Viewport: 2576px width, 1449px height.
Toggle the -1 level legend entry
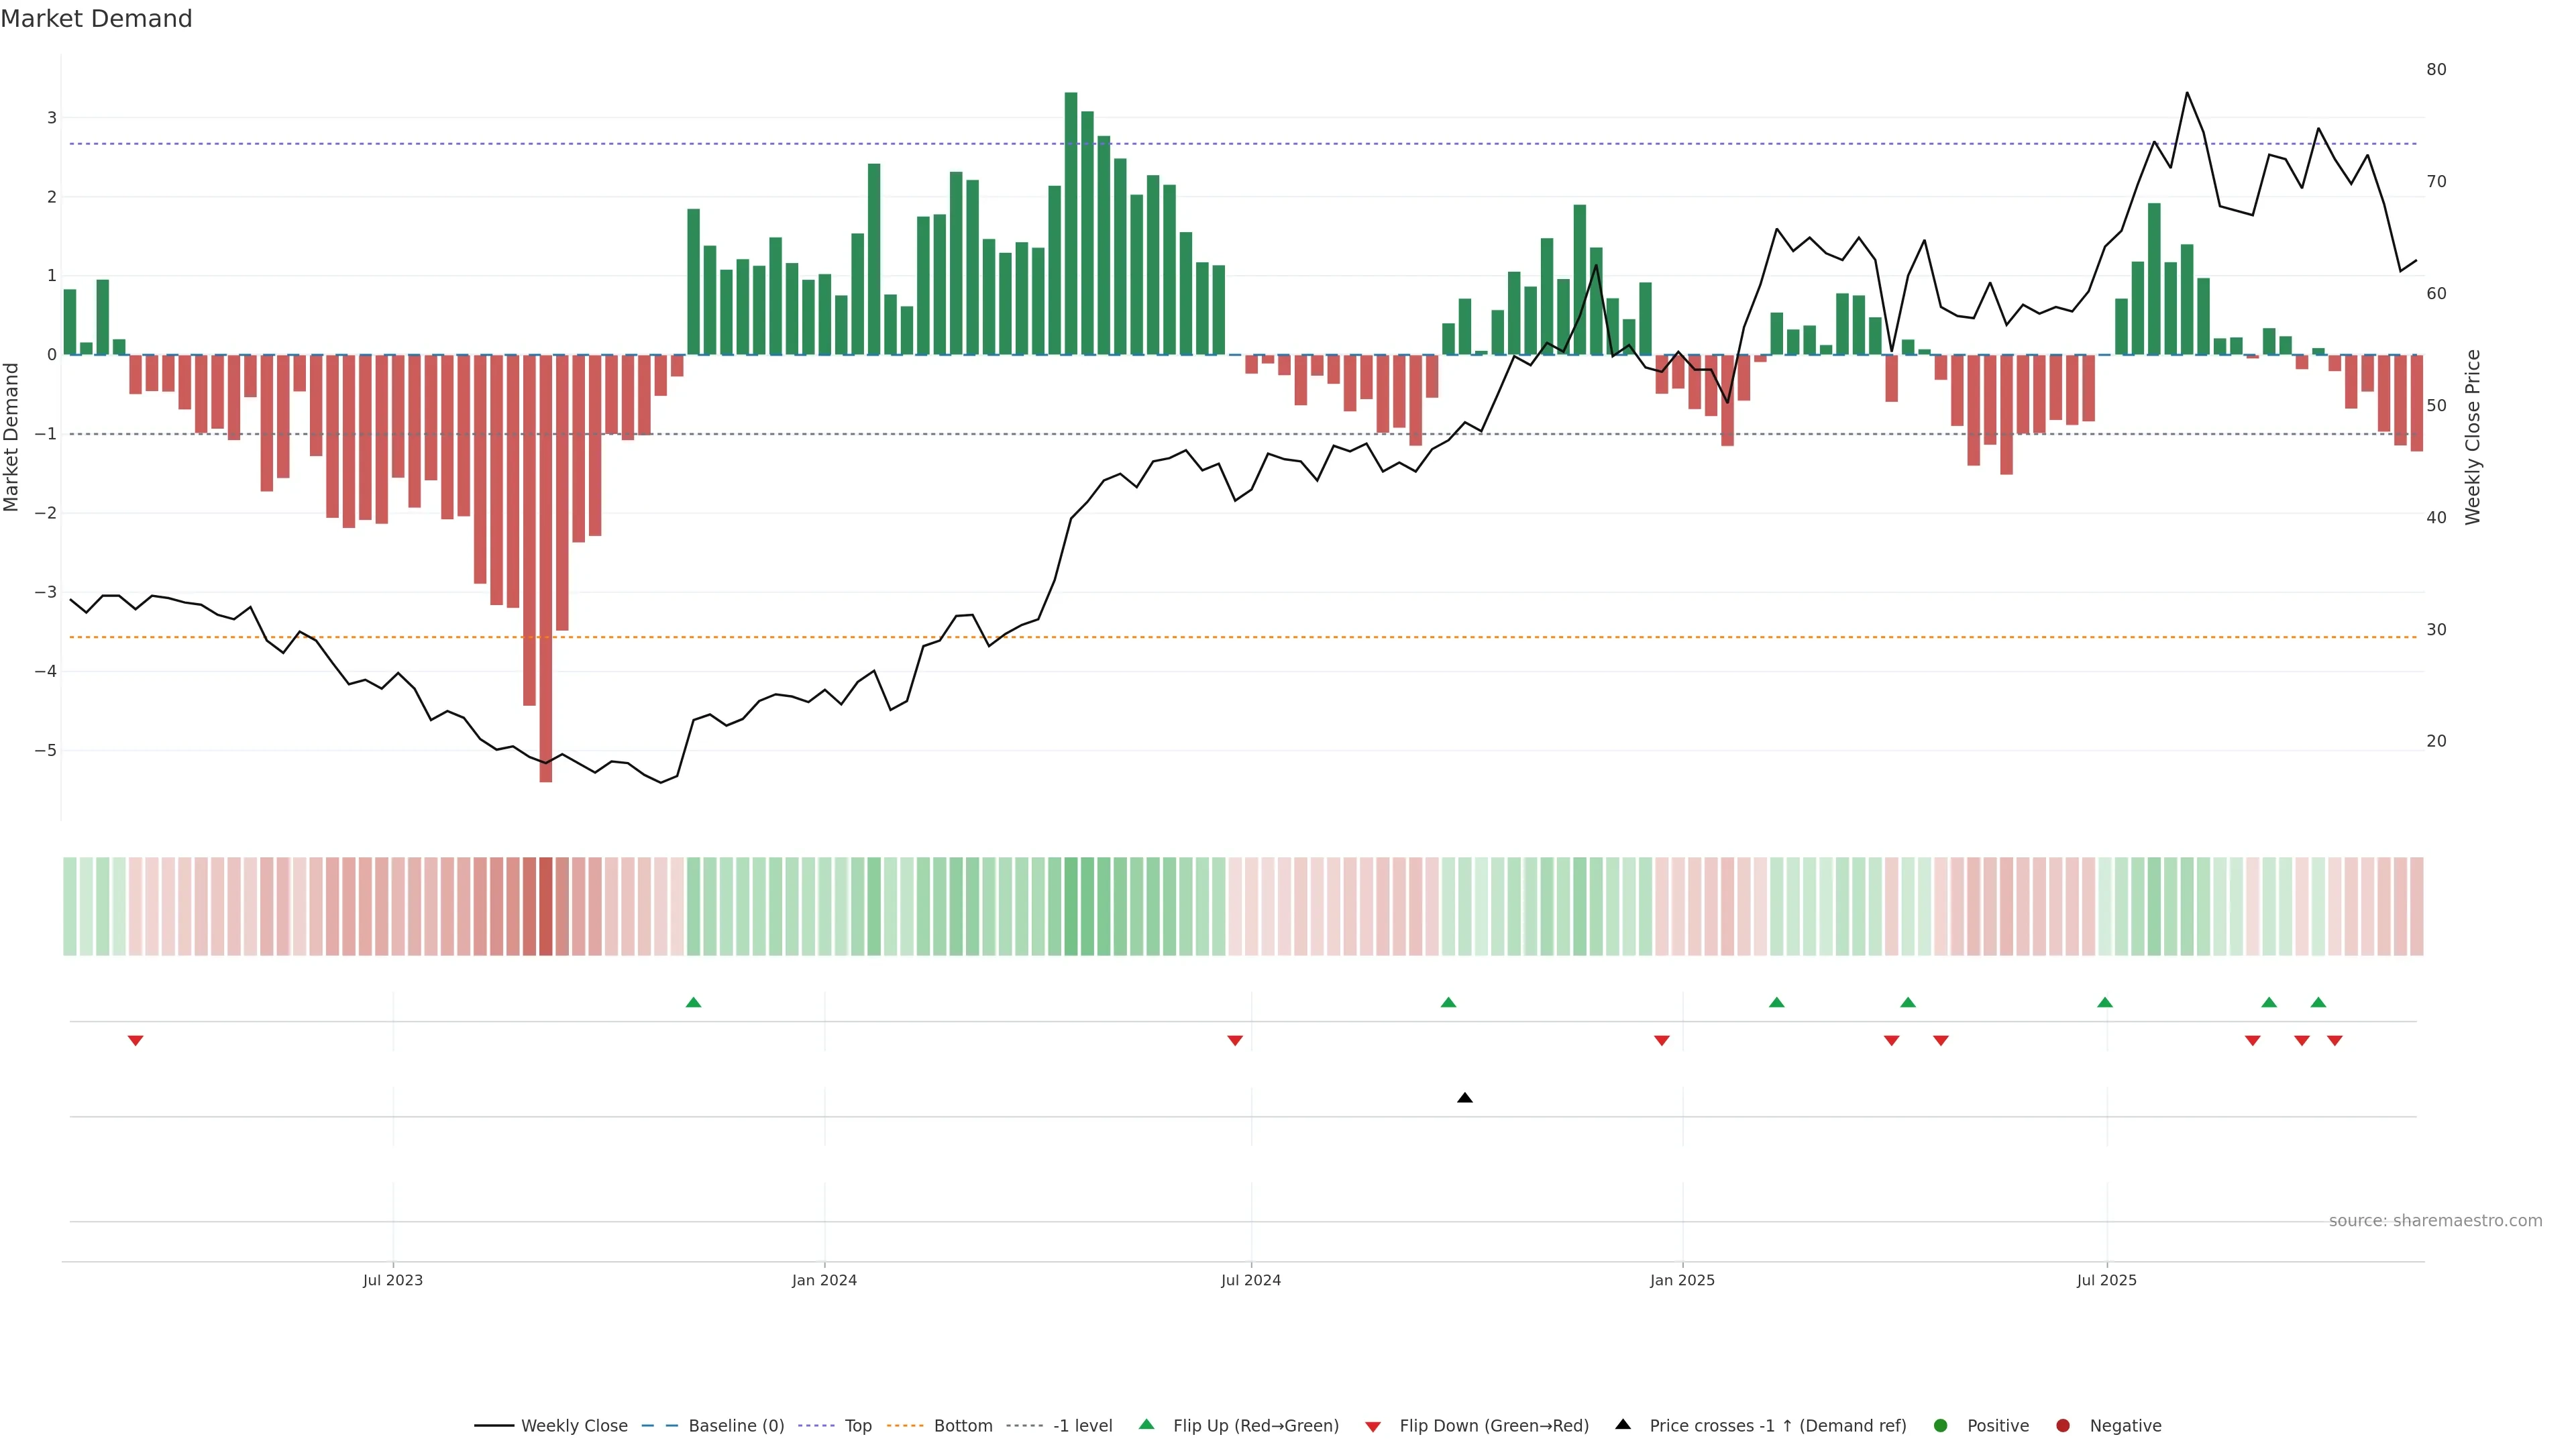coord(1082,1426)
